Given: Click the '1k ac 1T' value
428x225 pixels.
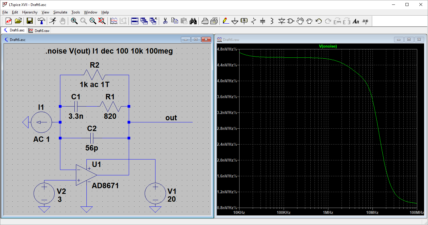Looking at the screenshot, I should click(x=95, y=85).
